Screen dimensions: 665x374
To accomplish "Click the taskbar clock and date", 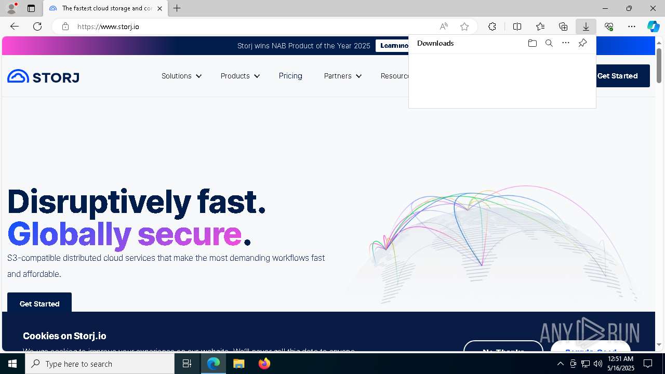I will coord(621,364).
